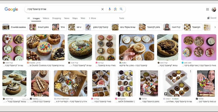Go to Google homepage via logo
Screen dimensions: 218x112
[x=11, y=9]
